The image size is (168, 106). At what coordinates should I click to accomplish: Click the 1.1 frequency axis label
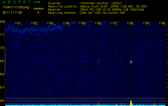2,34
